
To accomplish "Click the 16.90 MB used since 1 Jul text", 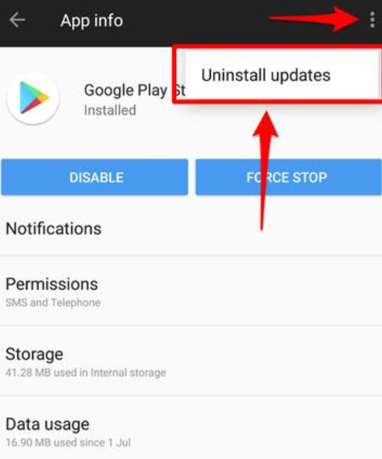I will (x=68, y=442).
